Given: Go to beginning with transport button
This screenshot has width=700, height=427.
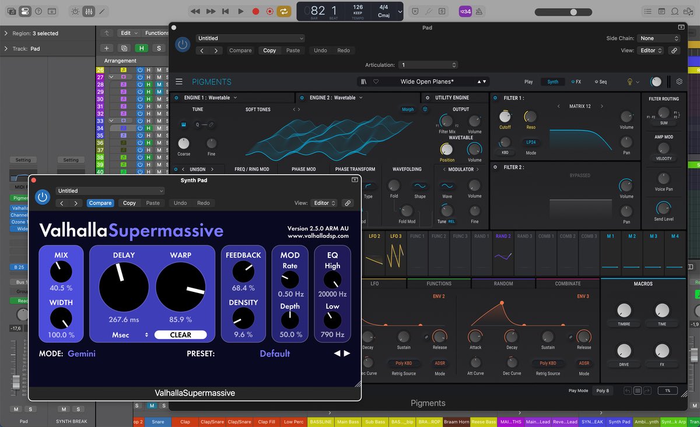Looking at the screenshot, I should coord(226,11).
